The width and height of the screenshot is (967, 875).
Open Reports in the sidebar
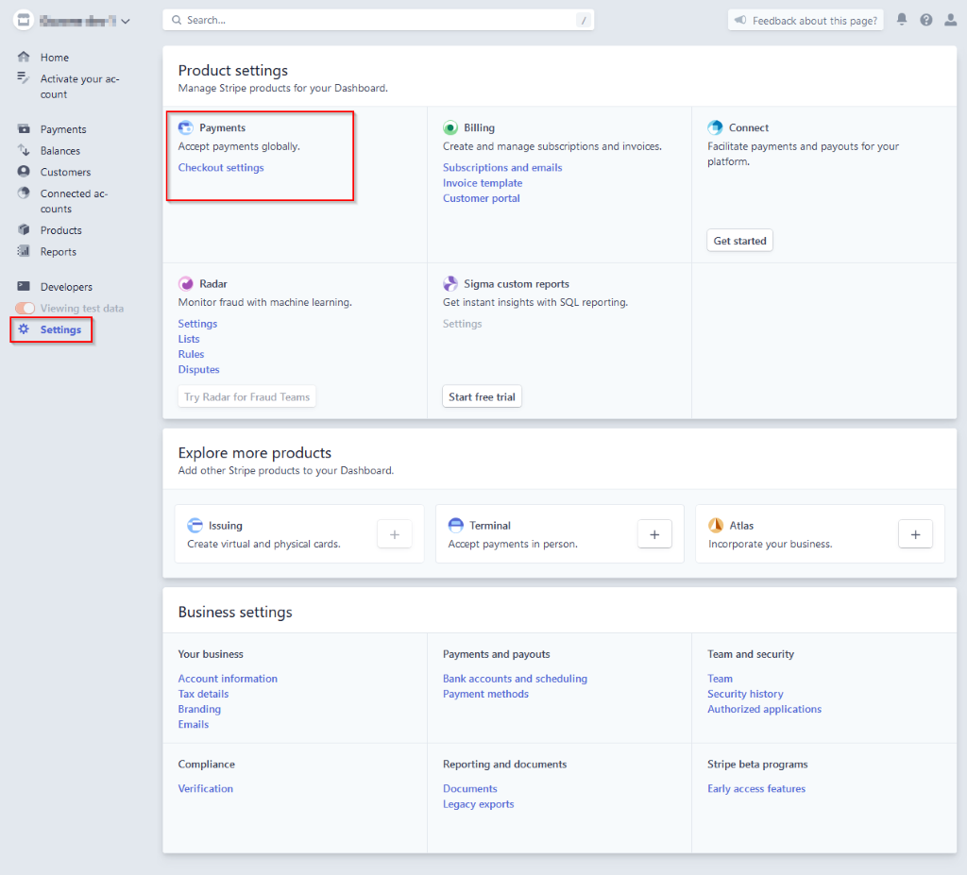point(58,252)
